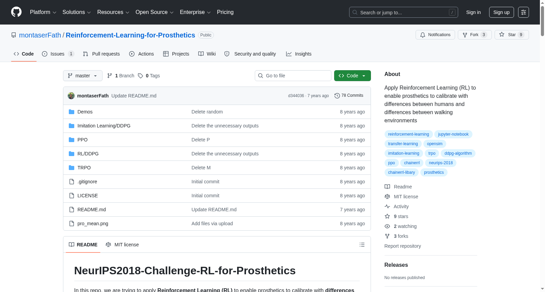The width and height of the screenshot is (545, 292).
Task: Click the star icon beside 9 stars
Action: pyautogui.click(x=387, y=216)
